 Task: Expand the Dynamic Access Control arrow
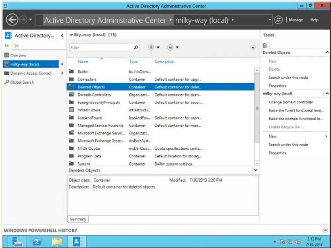point(62,73)
